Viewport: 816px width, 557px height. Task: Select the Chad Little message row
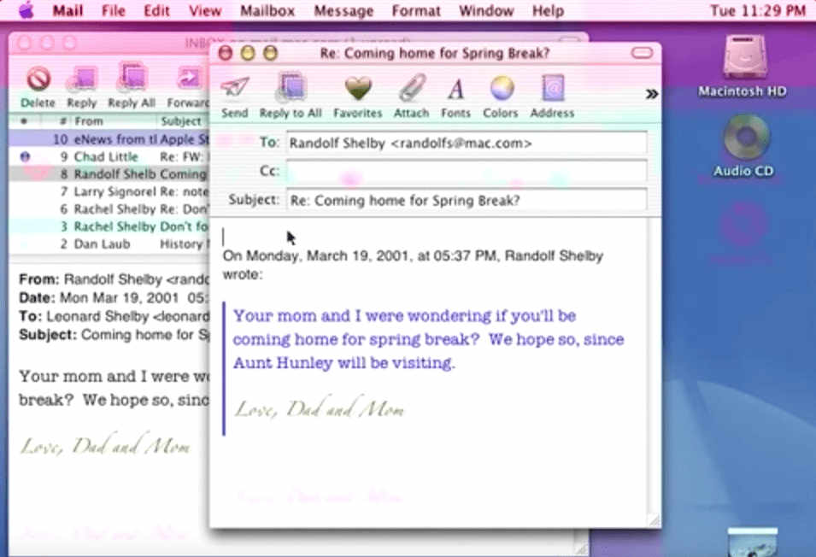pyautogui.click(x=109, y=156)
